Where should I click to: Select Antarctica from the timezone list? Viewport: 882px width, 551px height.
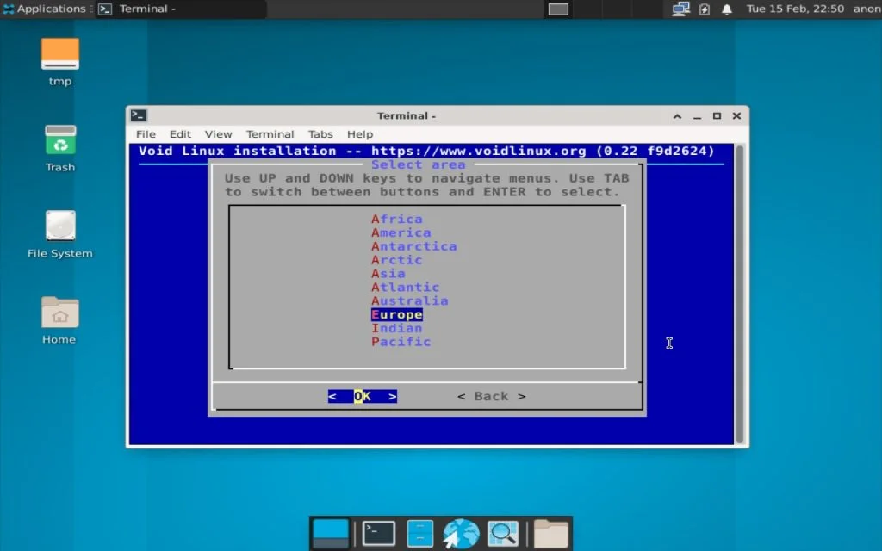click(414, 246)
